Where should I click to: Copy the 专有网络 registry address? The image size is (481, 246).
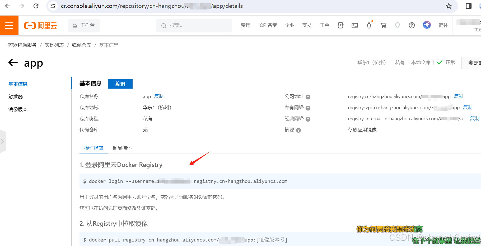click(468, 108)
